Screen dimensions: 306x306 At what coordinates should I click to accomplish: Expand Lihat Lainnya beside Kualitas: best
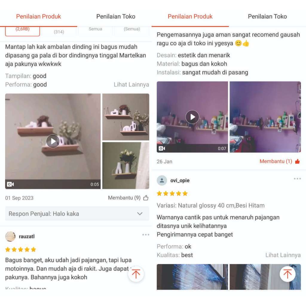coord(283,255)
